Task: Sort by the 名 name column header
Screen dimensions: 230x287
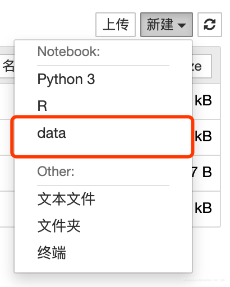Action: click(x=8, y=66)
